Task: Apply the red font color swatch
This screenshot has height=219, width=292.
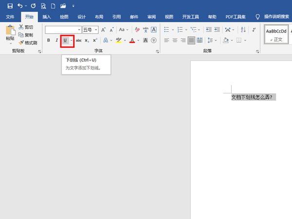Action: point(132,40)
